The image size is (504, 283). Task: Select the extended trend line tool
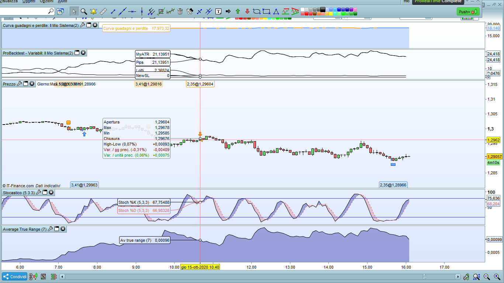point(122,11)
